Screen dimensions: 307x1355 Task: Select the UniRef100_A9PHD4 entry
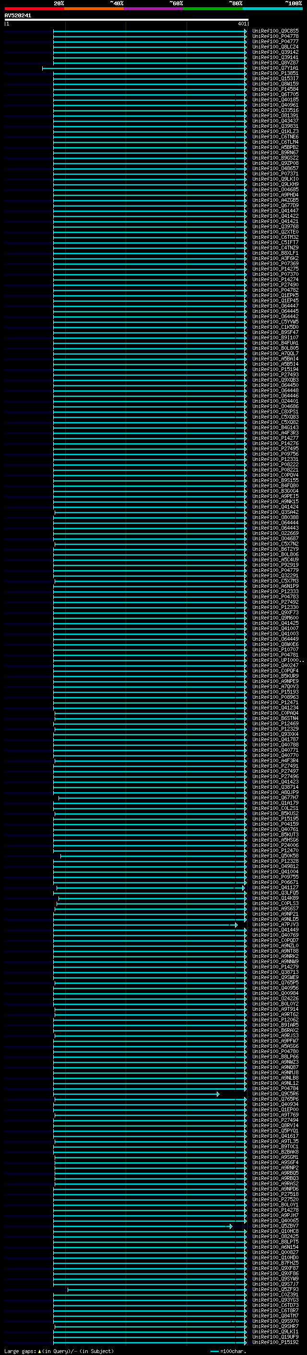275,195
